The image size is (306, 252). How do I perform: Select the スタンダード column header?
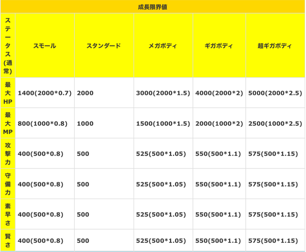[104, 46]
